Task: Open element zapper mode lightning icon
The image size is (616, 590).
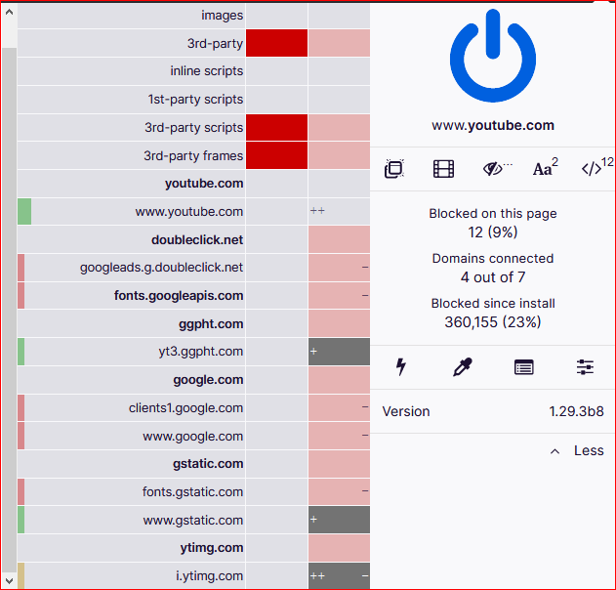Action: [400, 367]
